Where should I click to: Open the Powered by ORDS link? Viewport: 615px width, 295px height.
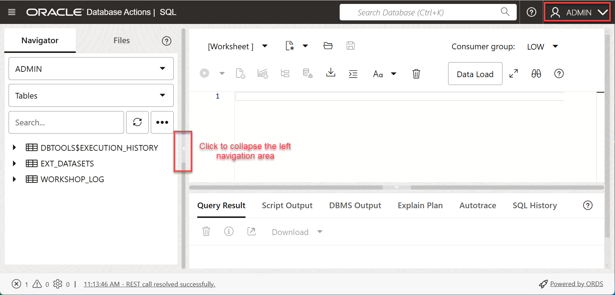click(576, 284)
